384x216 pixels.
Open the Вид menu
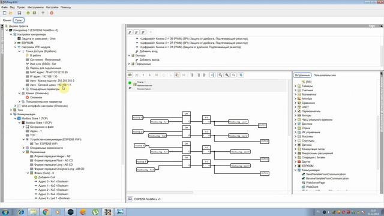pyautogui.click(x=12, y=7)
